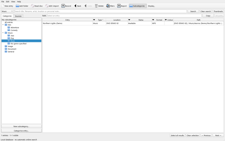Click the Undo toolbar arrow
Viewport: 225px width, 141px height.
pos(85,6)
